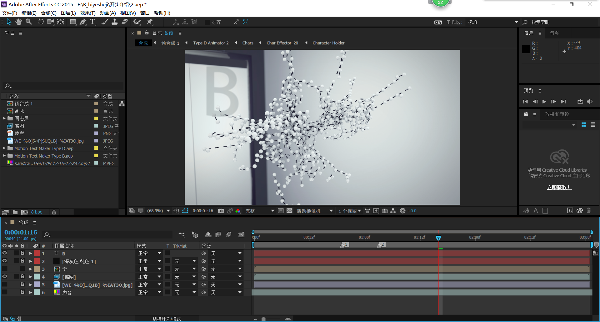Image resolution: width=600 pixels, height=322 pixels.
Task: Select the Eraser tool
Action: (x=125, y=22)
